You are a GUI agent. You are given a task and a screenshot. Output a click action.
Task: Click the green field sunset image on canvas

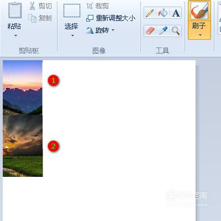(23, 146)
